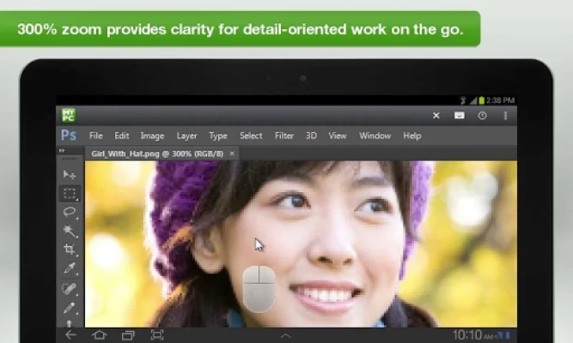The height and width of the screenshot is (343, 573).
Task: Select the Crop tool
Action: (70, 250)
